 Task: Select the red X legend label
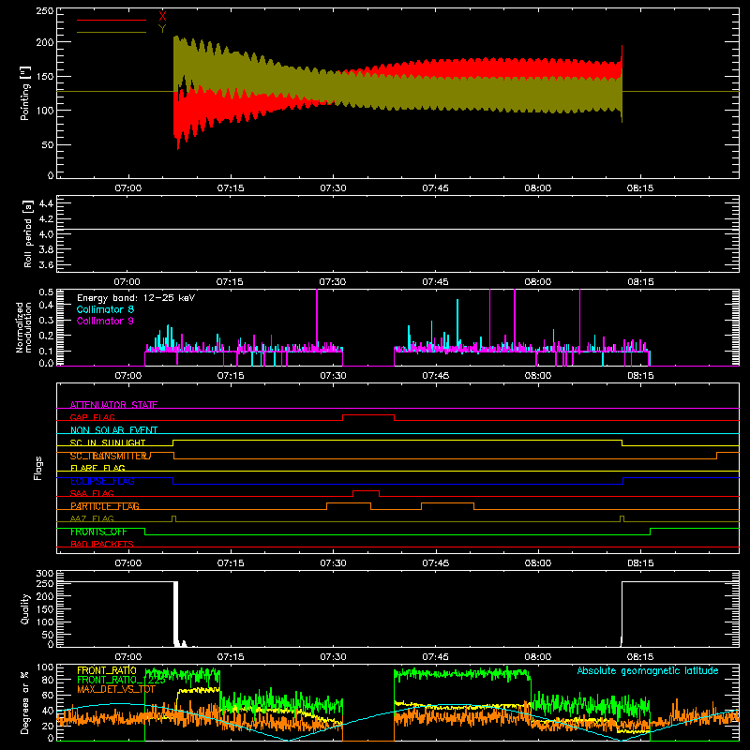[x=162, y=17]
